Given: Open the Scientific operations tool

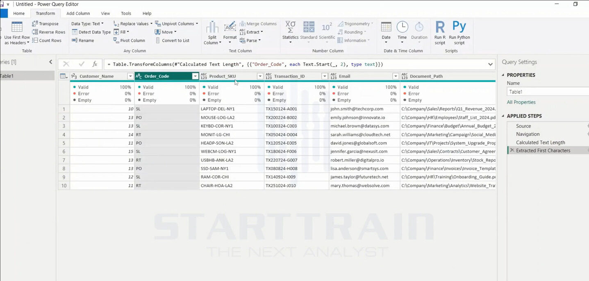Looking at the screenshot, I should [327, 33].
